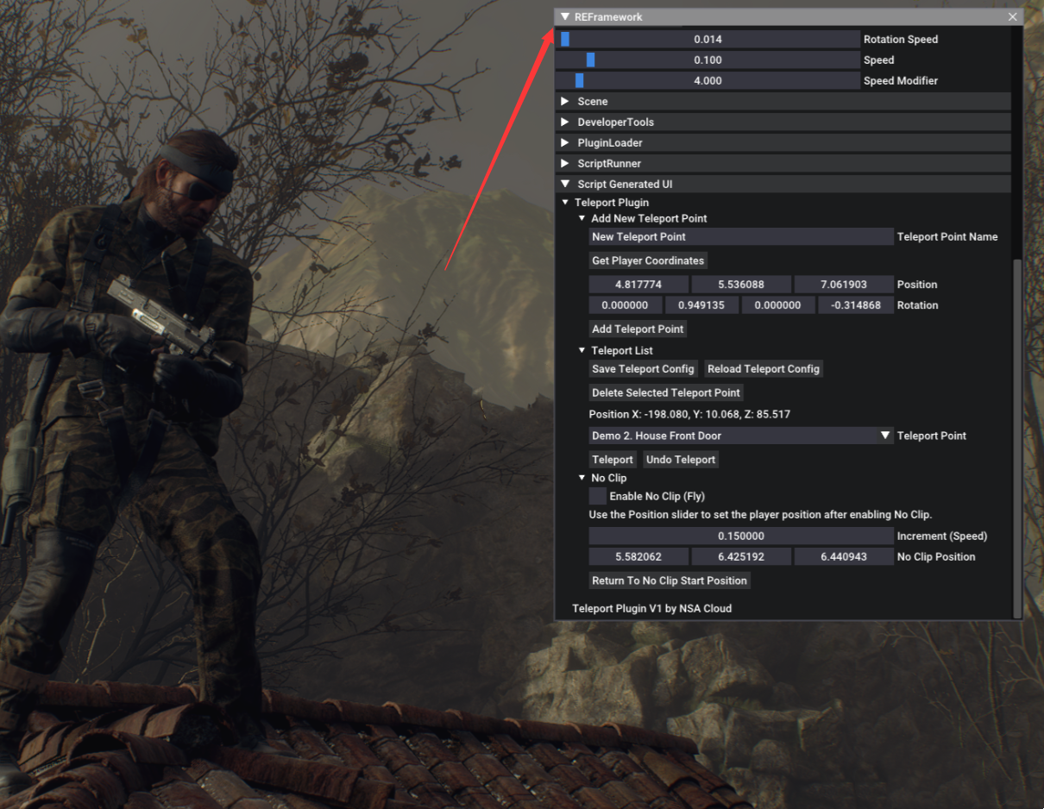This screenshot has height=809, width=1044.
Task: Select Rotation field -0.314868
Action: tap(856, 305)
